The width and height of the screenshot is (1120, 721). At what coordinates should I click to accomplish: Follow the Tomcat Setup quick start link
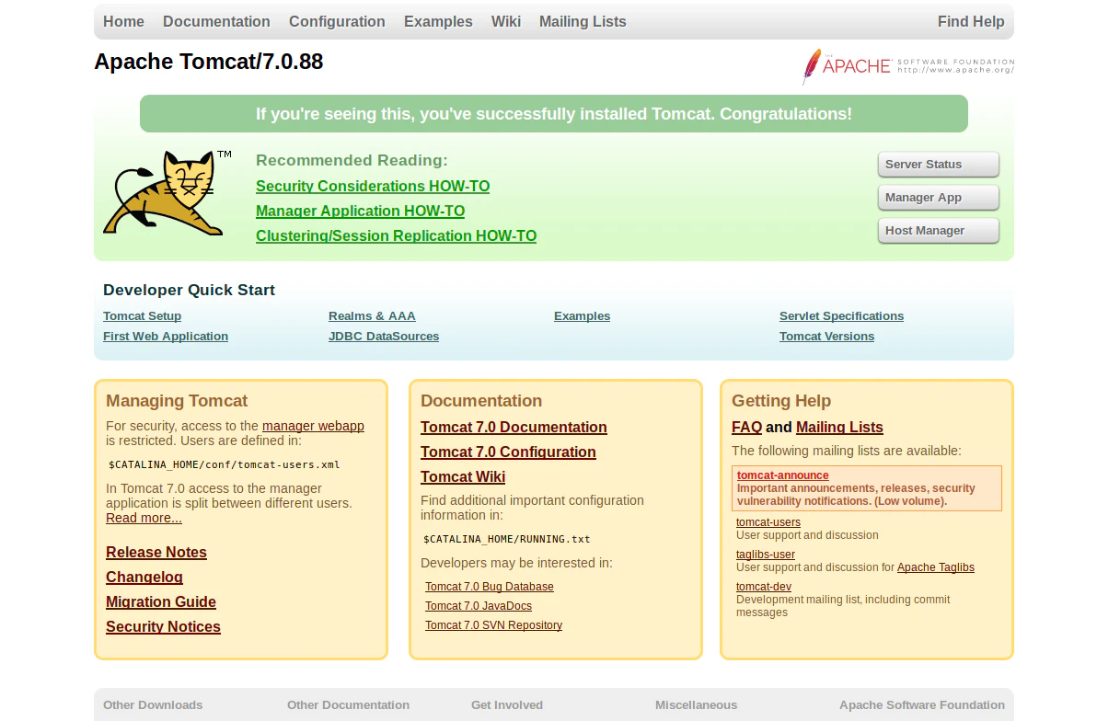(x=142, y=316)
